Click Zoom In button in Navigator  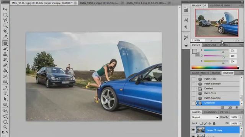tap(237, 41)
